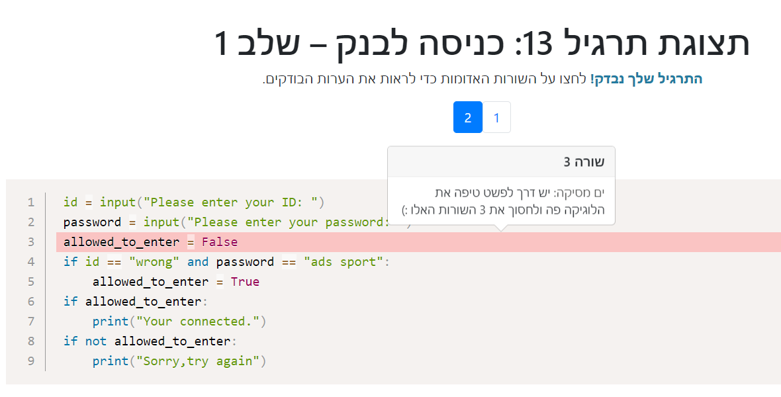Click the 'if id == "wrong"' code line
This screenshot has height=397, width=781.
coord(226,262)
